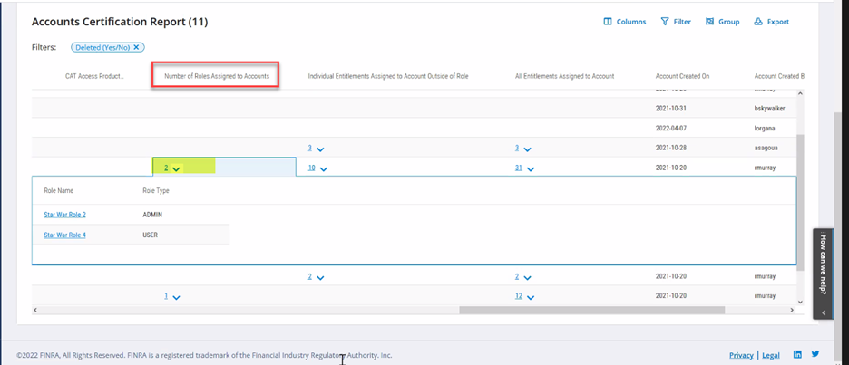The image size is (849, 365).
Task: Click the Privacy footer link
Action: [x=740, y=356]
